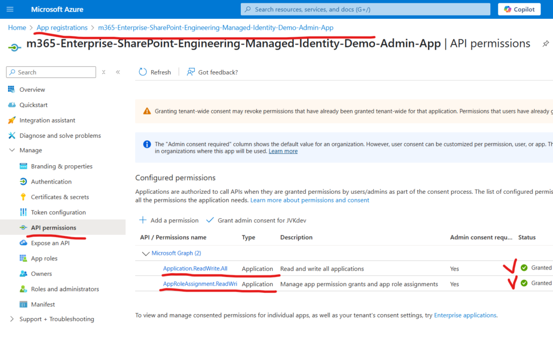
Task: Open the Got feedback icon
Action: [x=191, y=72]
